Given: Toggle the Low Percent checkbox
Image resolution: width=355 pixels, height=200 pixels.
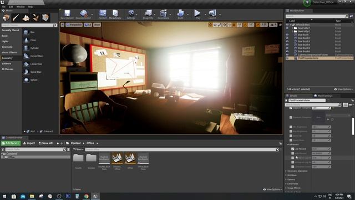Looking at the screenshot, I should [292, 149].
